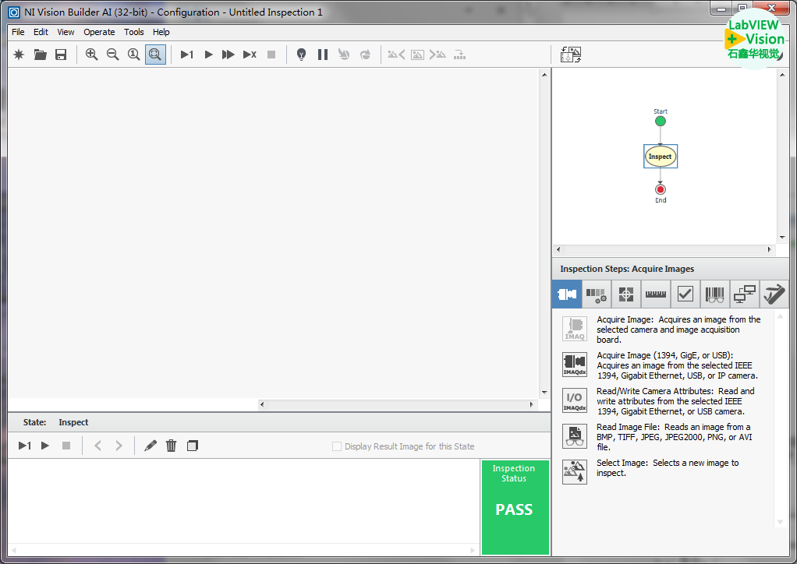The width and height of the screenshot is (797, 564).
Task: Click the Inspect state node in diagram
Action: click(x=660, y=157)
